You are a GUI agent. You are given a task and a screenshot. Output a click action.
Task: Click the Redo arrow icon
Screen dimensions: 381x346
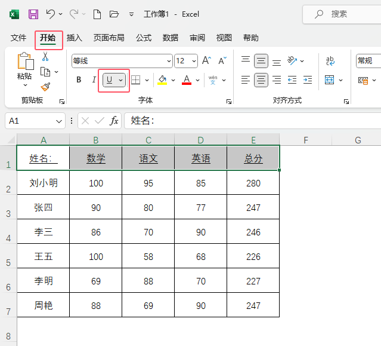[74, 14]
